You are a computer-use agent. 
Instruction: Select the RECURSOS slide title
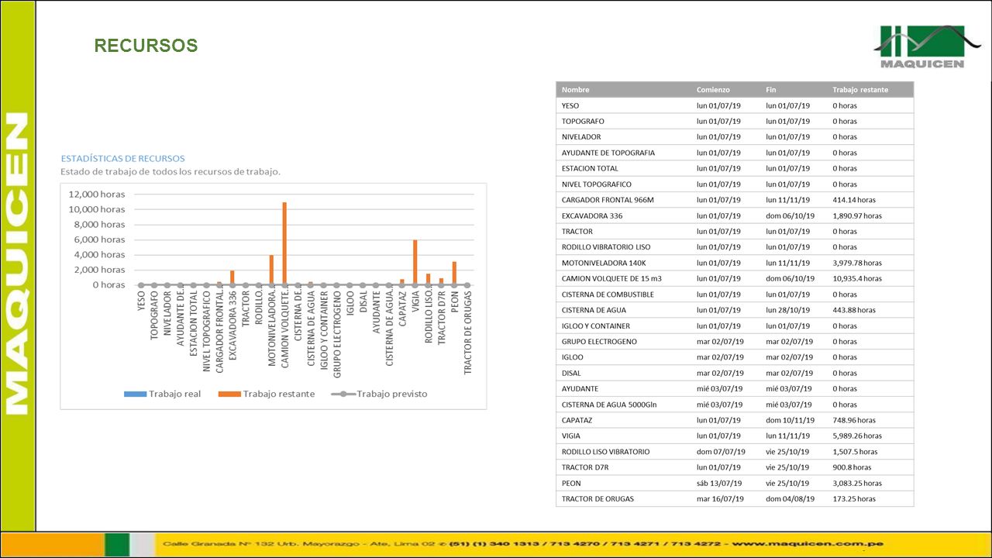pyautogui.click(x=146, y=46)
